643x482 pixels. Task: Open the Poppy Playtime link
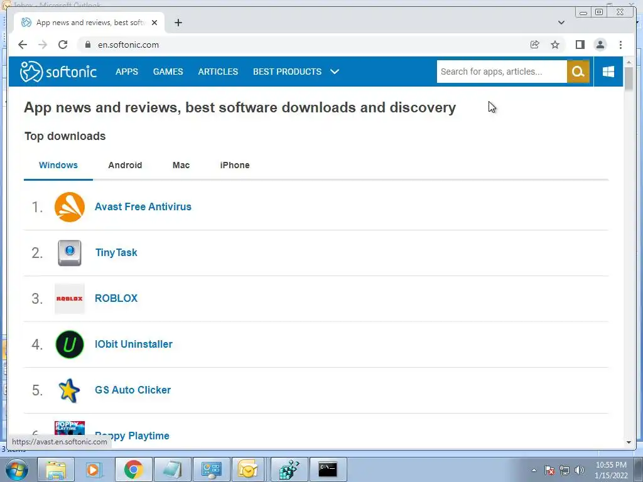click(x=132, y=436)
